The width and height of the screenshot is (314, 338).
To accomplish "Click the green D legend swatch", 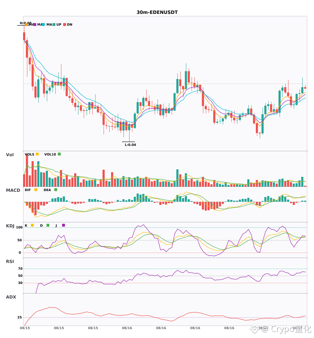I will pyautogui.click(x=48, y=225).
